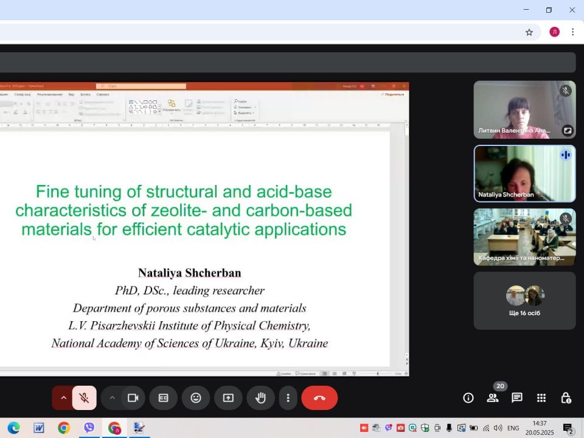Fit slide to window in PowerPoint
The height and width of the screenshot is (438, 584).
[x=406, y=373]
